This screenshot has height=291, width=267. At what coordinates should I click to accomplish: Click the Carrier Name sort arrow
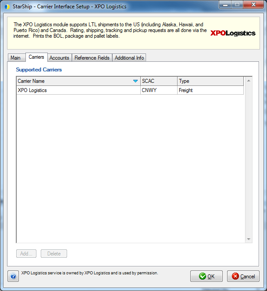pyautogui.click(x=135, y=81)
